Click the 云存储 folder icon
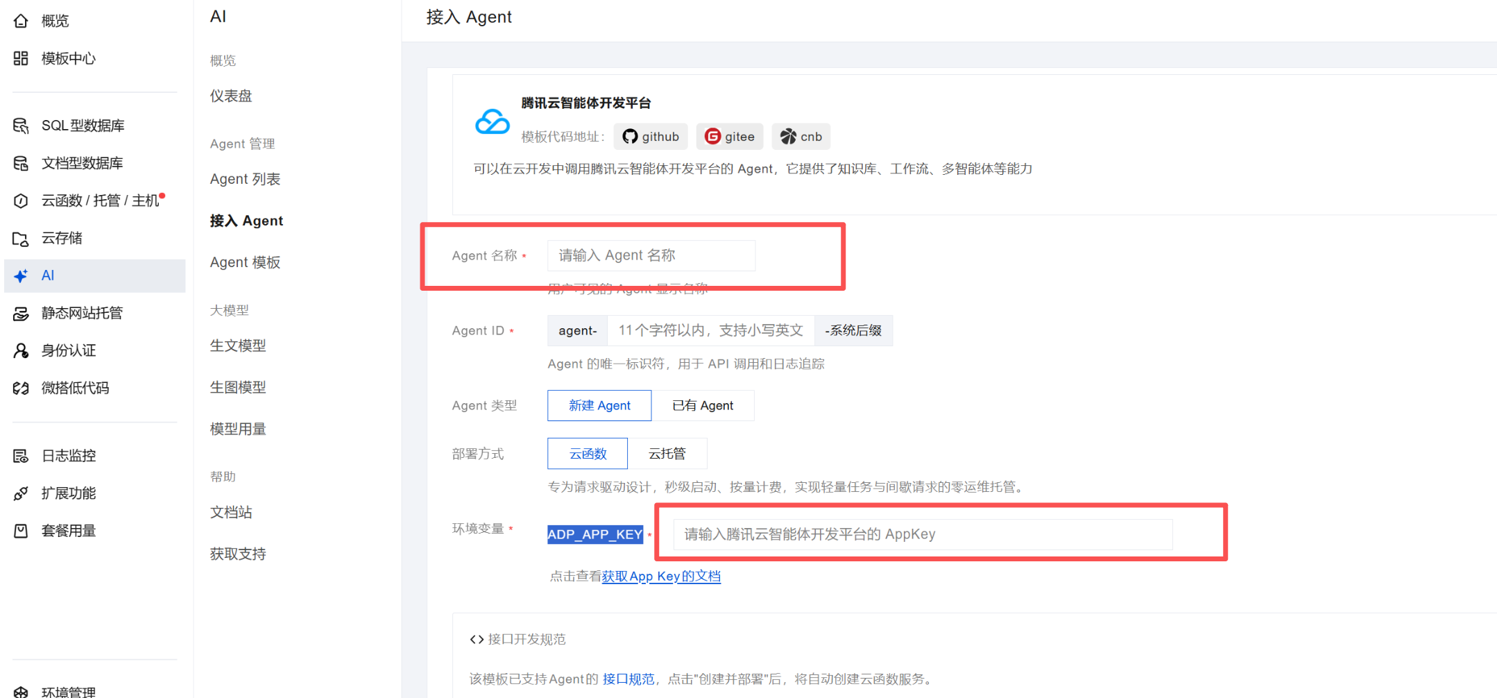 21,239
